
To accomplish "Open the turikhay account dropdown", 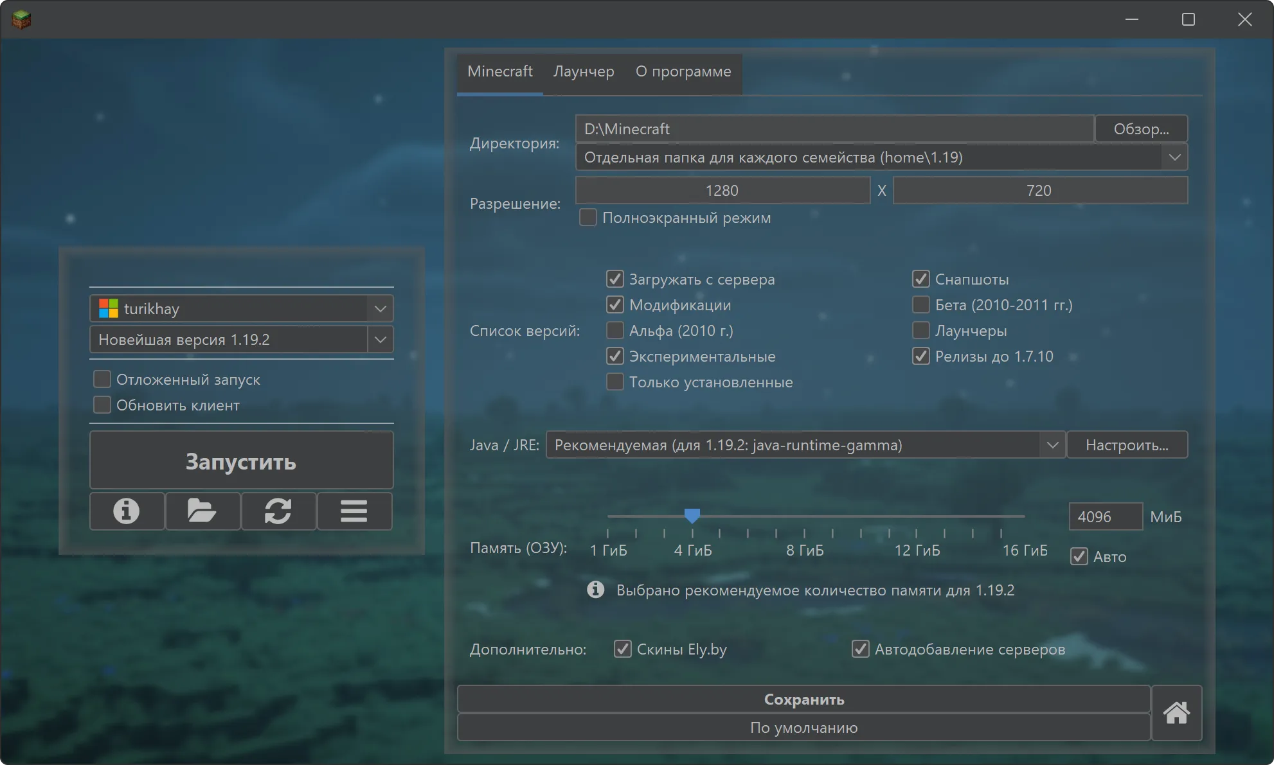I will click(380, 308).
